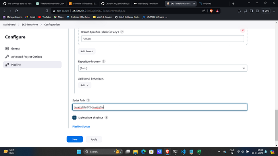Screen dimensions: 278x156
Task: Toggle the browser sidebar panel icon
Action: [x=251, y=11]
